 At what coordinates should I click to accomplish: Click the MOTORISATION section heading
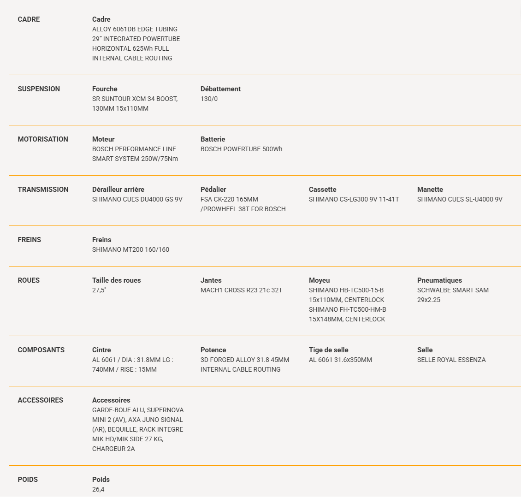pyautogui.click(x=43, y=139)
